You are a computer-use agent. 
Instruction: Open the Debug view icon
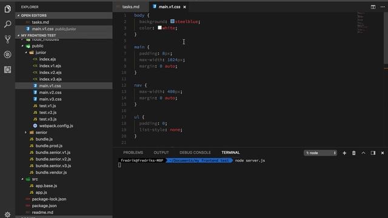pos(7,54)
